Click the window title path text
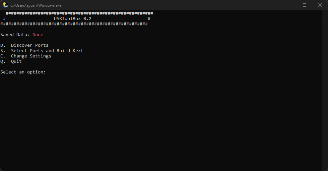328x171 pixels. coord(36,5)
